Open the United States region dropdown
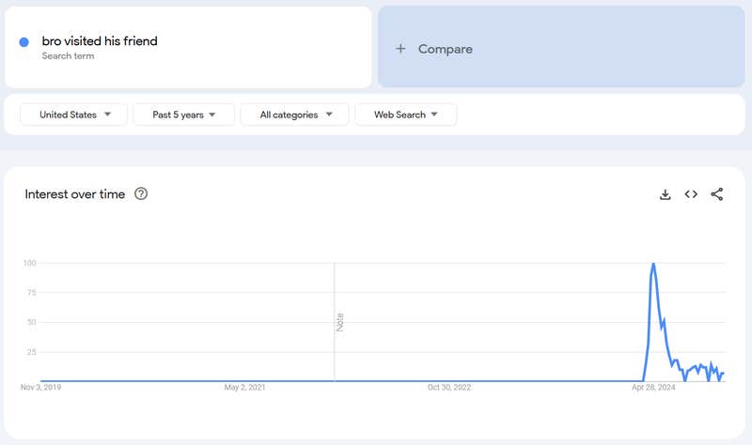 click(x=73, y=115)
